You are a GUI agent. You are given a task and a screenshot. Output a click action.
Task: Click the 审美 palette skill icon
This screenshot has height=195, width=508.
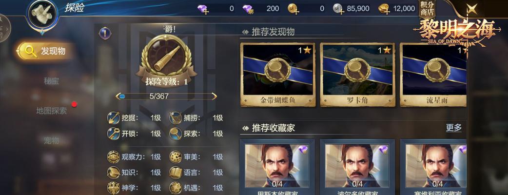click(x=176, y=157)
